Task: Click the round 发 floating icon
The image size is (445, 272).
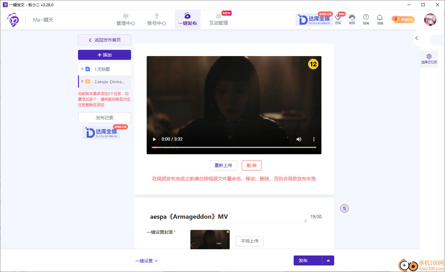Action: point(345,208)
